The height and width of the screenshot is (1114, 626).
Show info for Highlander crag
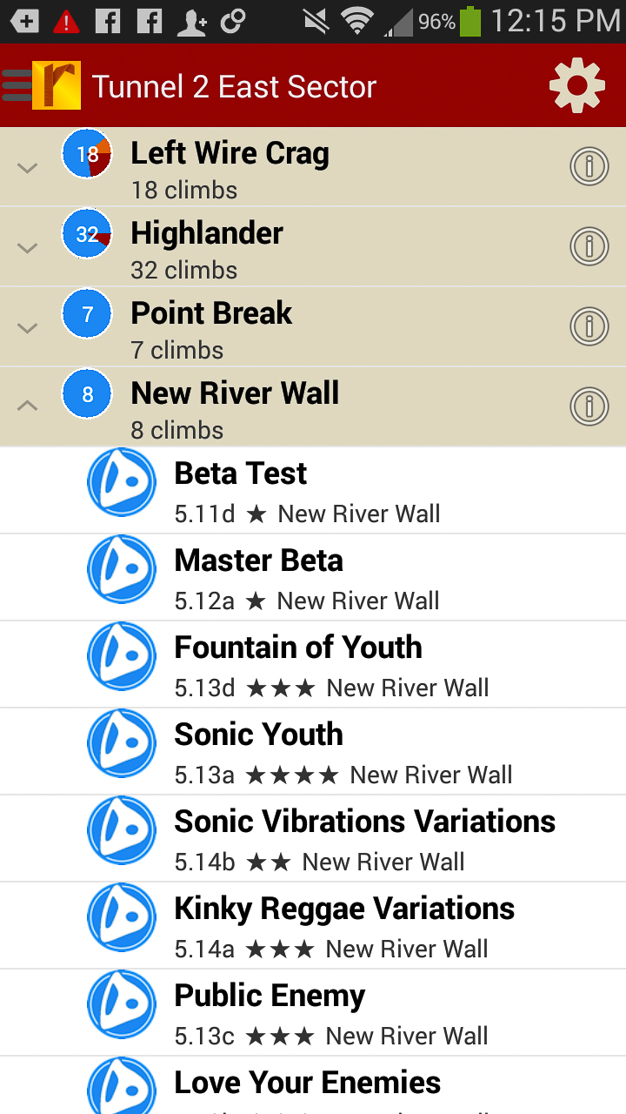[x=589, y=246]
